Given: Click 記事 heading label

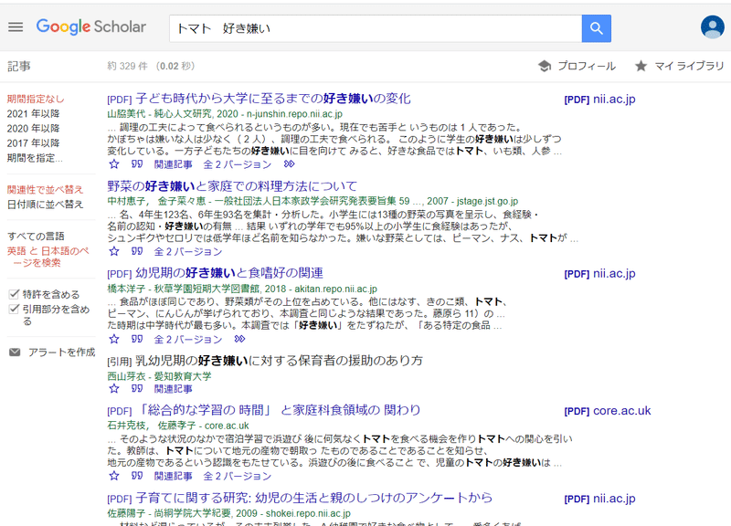Looking at the screenshot, I should coord(18,66).
